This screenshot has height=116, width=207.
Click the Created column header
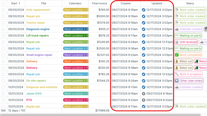pos(125,3)
